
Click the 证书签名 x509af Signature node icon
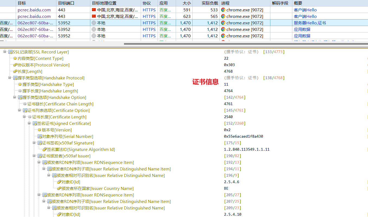pyautogui.click(x=40, y=143)
